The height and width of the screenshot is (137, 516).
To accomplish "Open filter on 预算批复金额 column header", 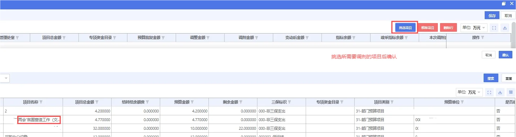I will tap(163, 37).
